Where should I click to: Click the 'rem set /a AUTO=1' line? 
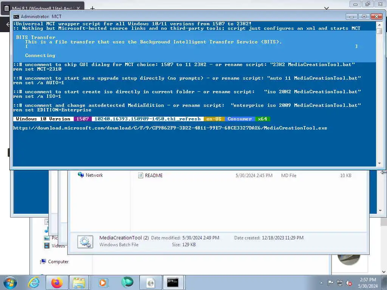[x=39, y=83]
